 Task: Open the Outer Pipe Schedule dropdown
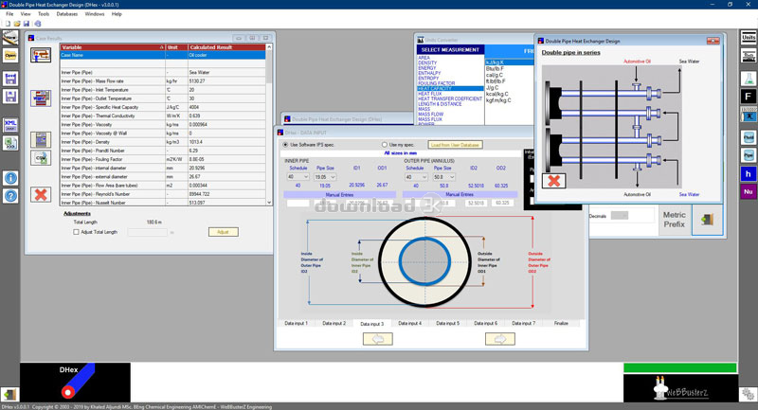[416, 177]
